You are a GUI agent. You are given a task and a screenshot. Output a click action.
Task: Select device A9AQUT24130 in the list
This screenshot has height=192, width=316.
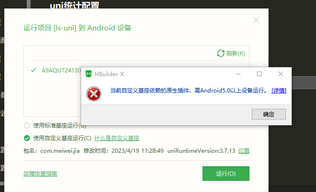[56, 70]
